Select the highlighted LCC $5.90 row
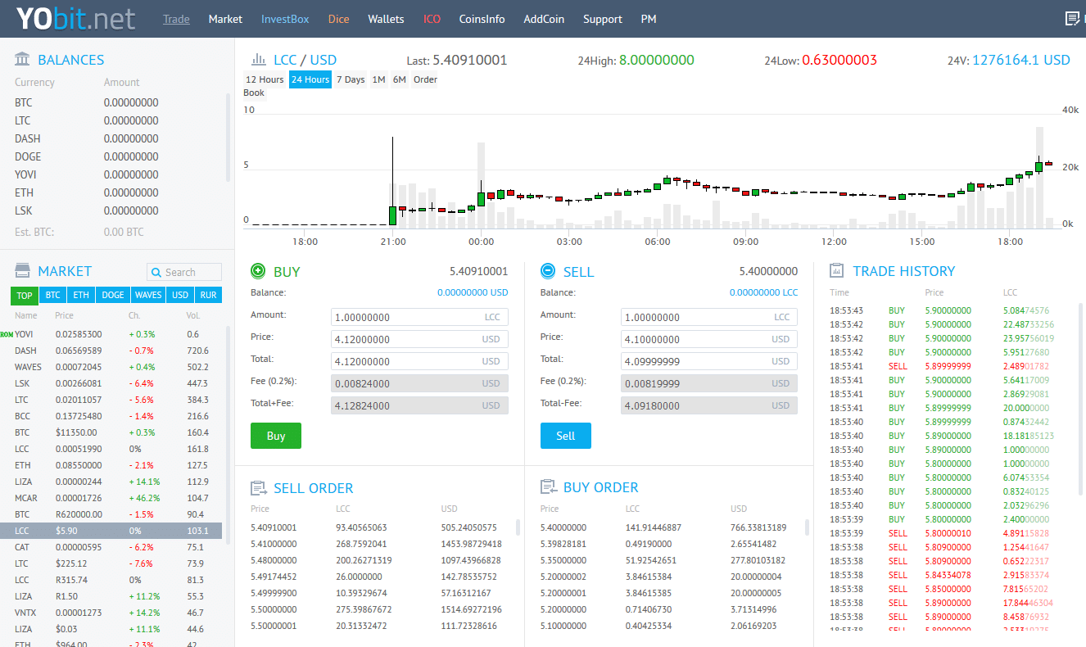This screenshot has height=647, width=1086. pyautogui.click(x=111, y=531)
